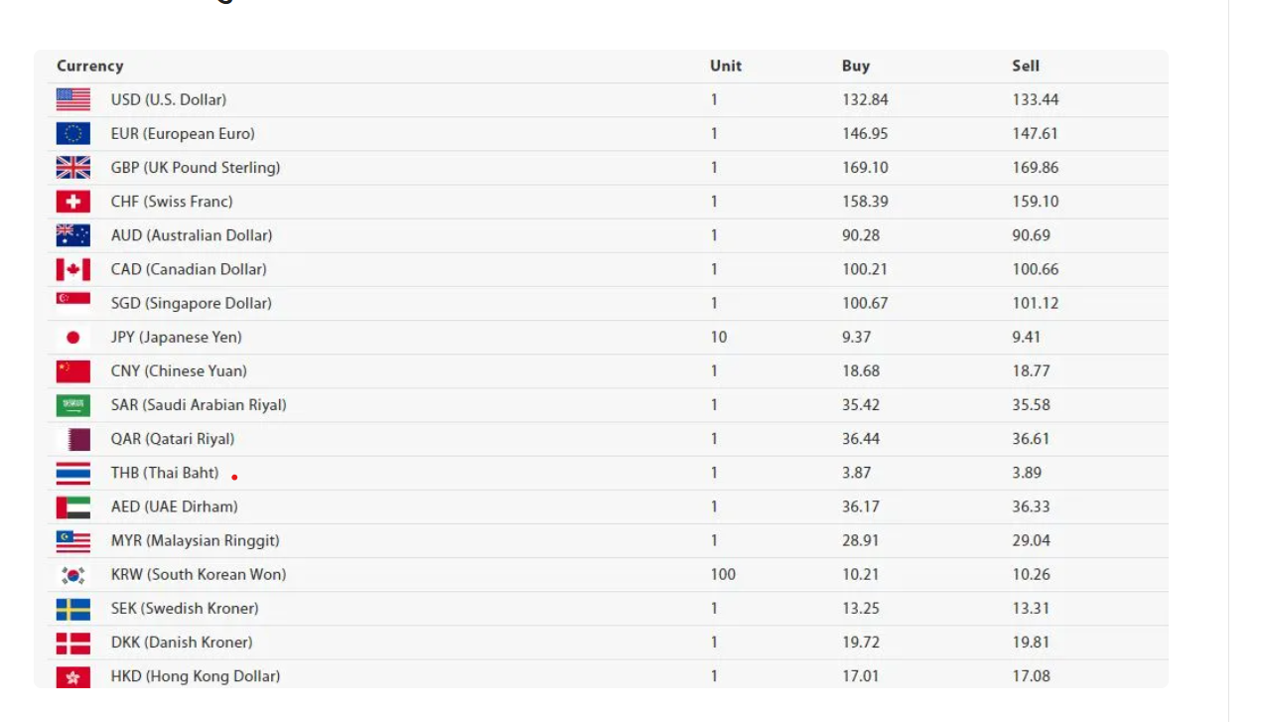
Task: Click the THB (Thai Baht) label
Action: click(165, 473)
